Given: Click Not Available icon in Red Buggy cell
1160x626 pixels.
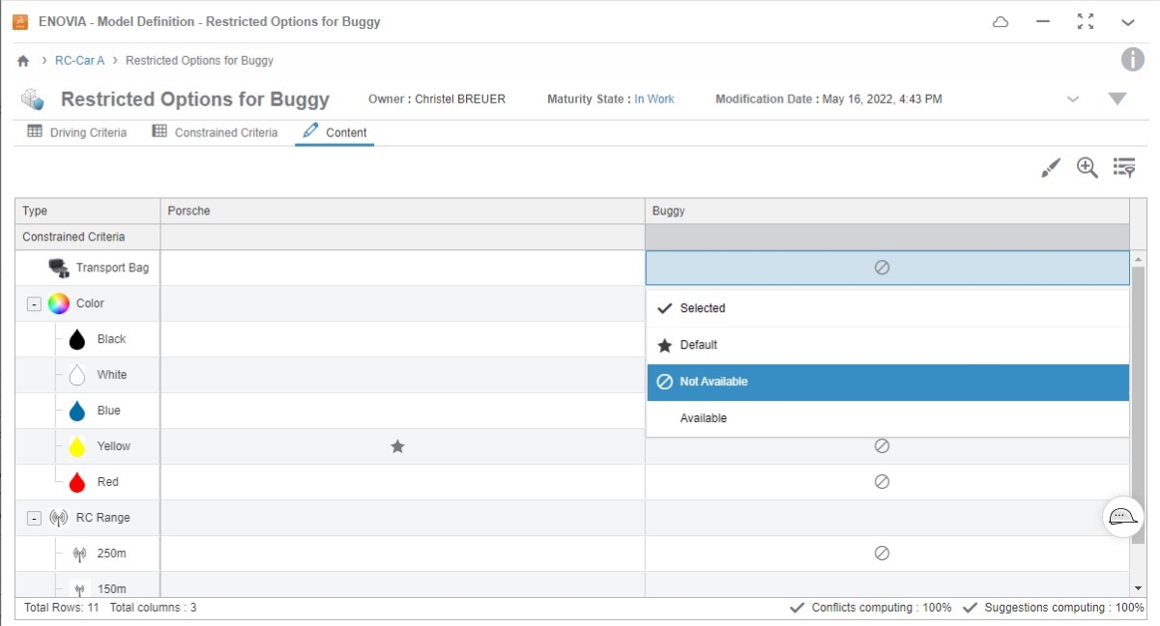Looking at the screenshot, I should point(882,482).
